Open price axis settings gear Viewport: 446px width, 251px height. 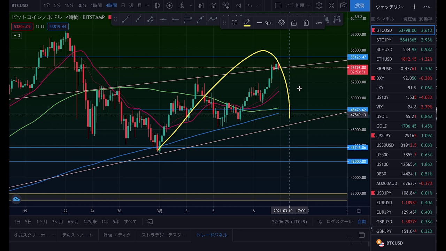click(x=359, y=211)
